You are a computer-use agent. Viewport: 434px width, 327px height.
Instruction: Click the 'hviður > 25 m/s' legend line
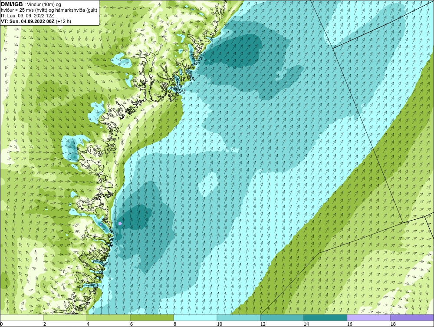point(49,10)
